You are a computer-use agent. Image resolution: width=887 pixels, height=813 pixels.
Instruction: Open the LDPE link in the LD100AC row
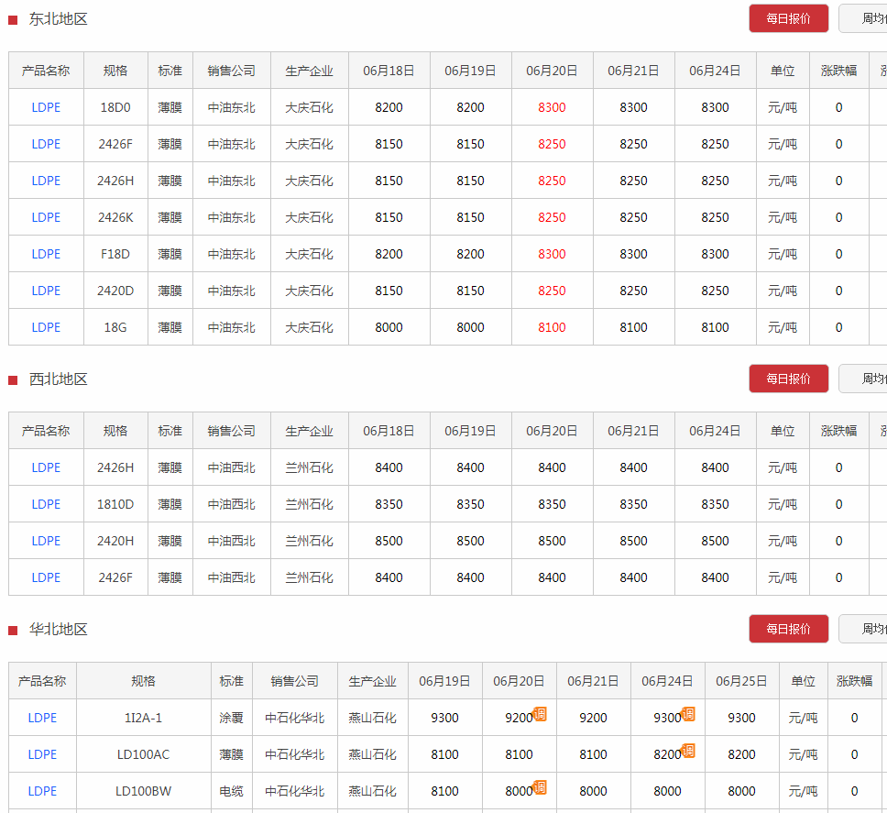pos(42,754)
